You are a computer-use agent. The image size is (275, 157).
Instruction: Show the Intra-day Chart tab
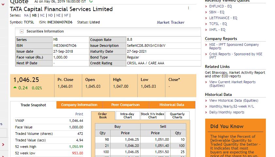click(x=128, y=116)
